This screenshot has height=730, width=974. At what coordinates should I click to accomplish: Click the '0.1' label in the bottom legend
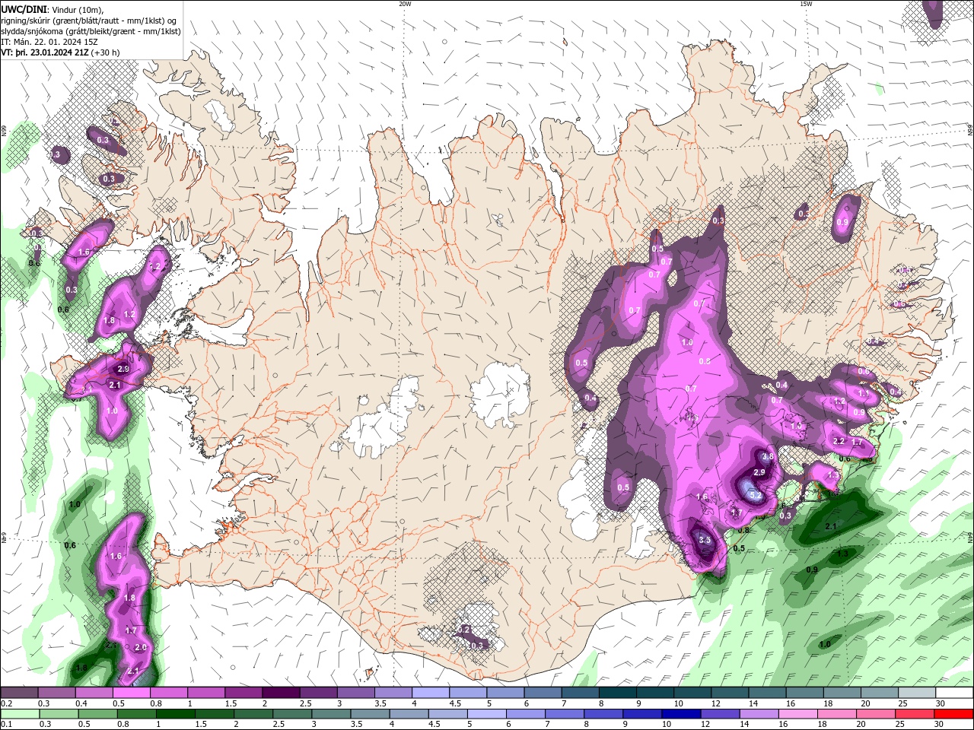(x=7, y=724)
